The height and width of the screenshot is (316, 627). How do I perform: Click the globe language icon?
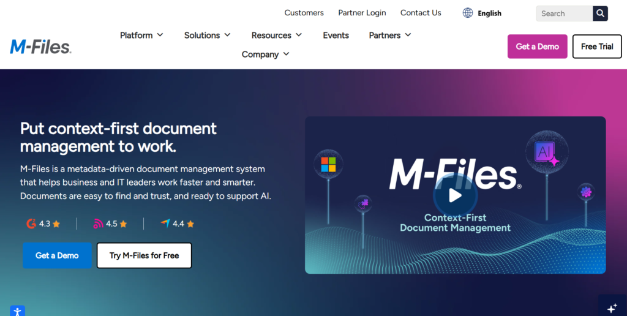click(467, 13)
